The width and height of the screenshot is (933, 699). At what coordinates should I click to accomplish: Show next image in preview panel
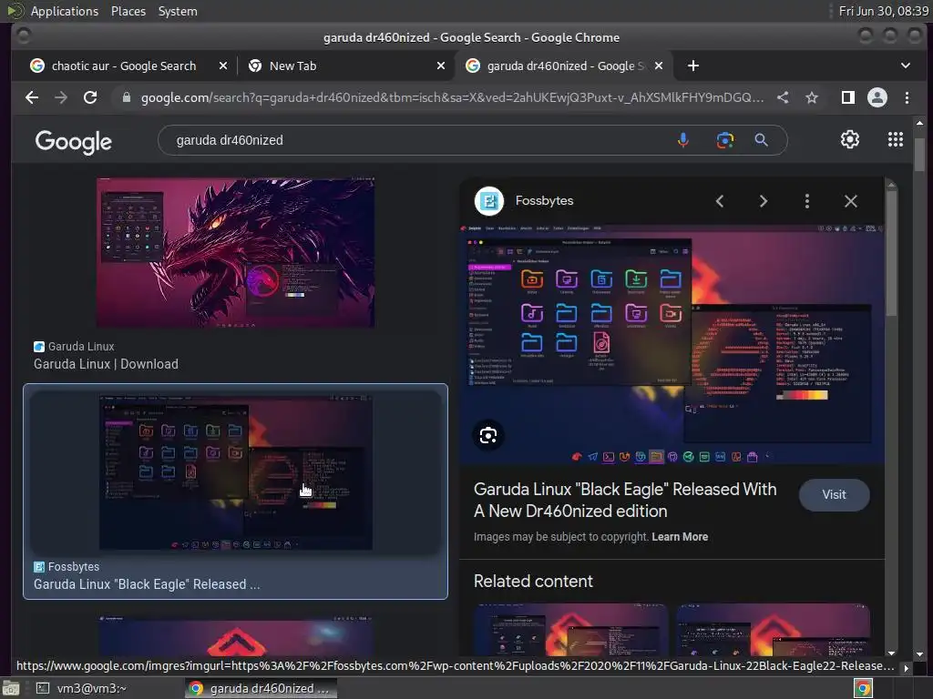(764, 201)
